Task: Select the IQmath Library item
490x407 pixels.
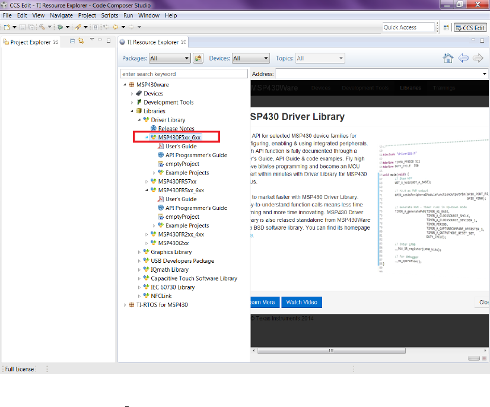Action: (170, 269)
